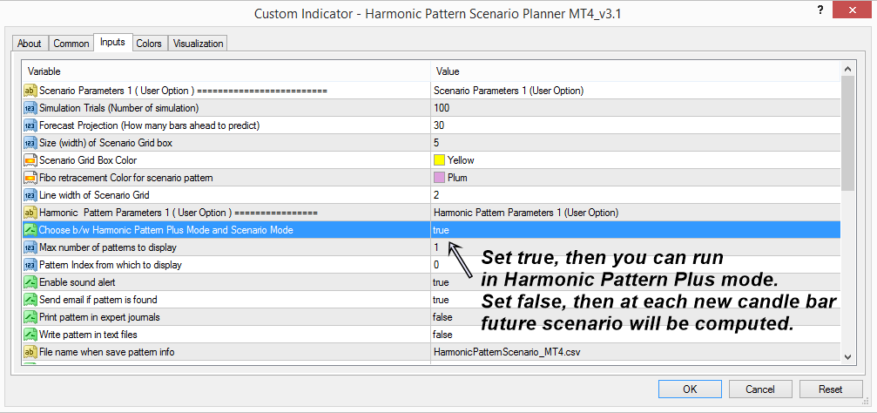This screenshot has height=413, width=877.
Task: Click the true value of Enable sound alert
Action: [441, 282]
